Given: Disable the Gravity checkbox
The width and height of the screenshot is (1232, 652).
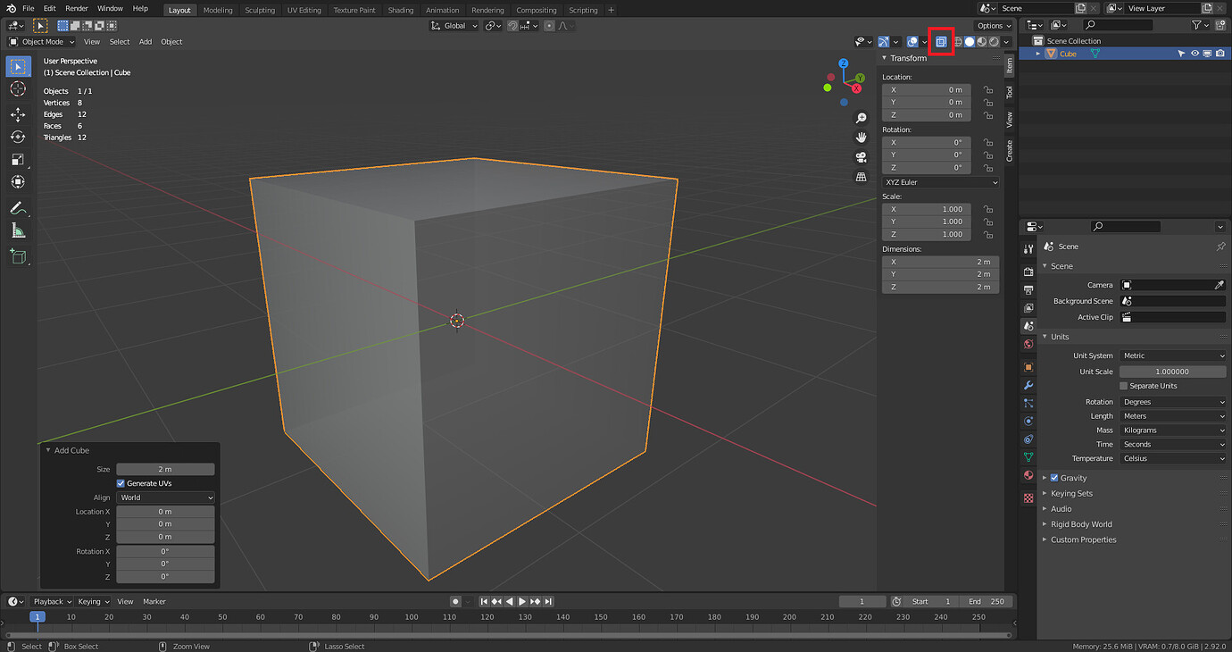Looking at the screenshot, I should click(1054, 478).
